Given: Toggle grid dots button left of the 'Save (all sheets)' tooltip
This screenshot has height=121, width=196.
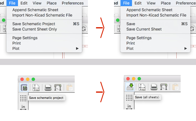Looking at the screenshot, I should [x=129, y=98].
